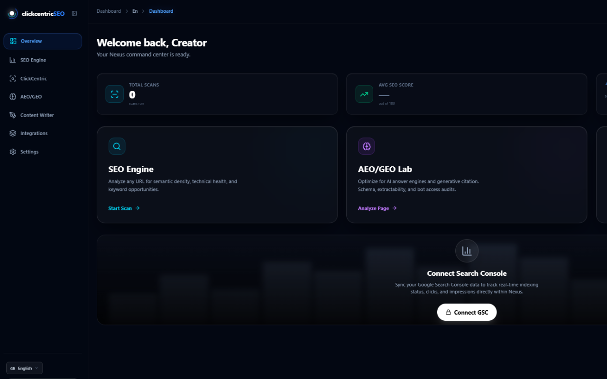This screenshot has height=379, width=607.
Task: Click the SEO Engine card magnifier icon
Action: [x=117, y=146]
